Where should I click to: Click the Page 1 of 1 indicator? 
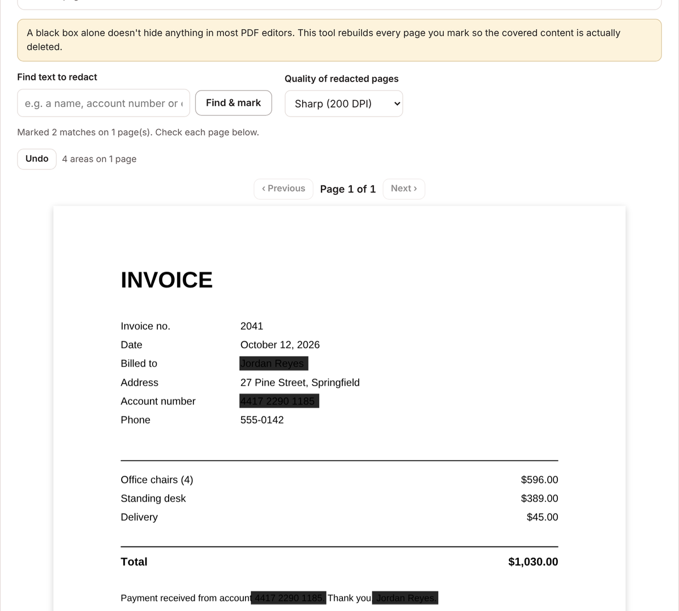click(348, 189)
